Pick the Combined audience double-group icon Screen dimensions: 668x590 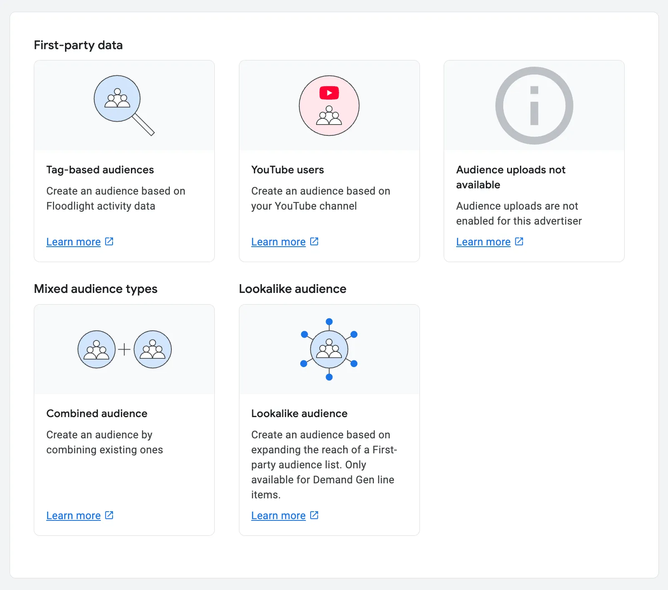124,349
